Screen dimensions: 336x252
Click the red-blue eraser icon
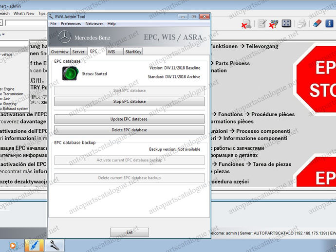click(x=317, y=23)
